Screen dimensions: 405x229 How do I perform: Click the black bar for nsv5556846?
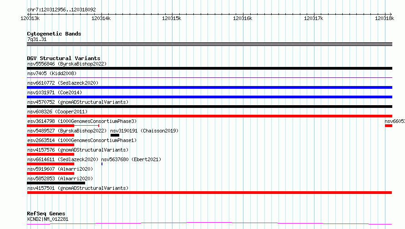click(209, 68)
